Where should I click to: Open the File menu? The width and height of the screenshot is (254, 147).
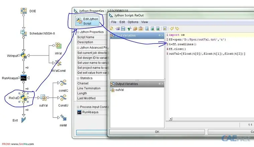coord(114,22)
